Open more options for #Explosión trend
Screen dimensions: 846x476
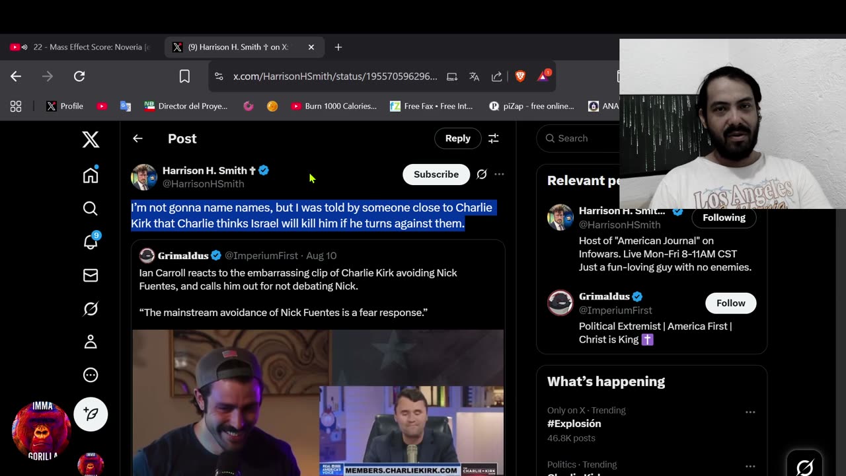tap(750, 412)
